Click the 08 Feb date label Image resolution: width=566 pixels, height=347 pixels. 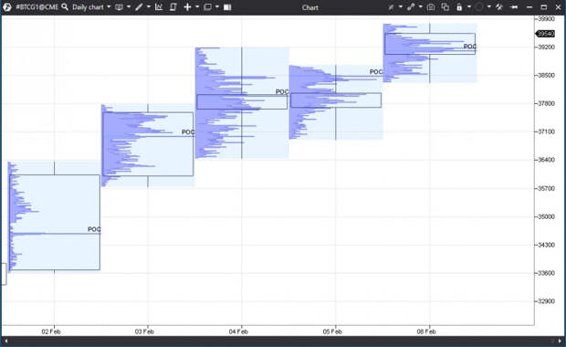(426, 331)
